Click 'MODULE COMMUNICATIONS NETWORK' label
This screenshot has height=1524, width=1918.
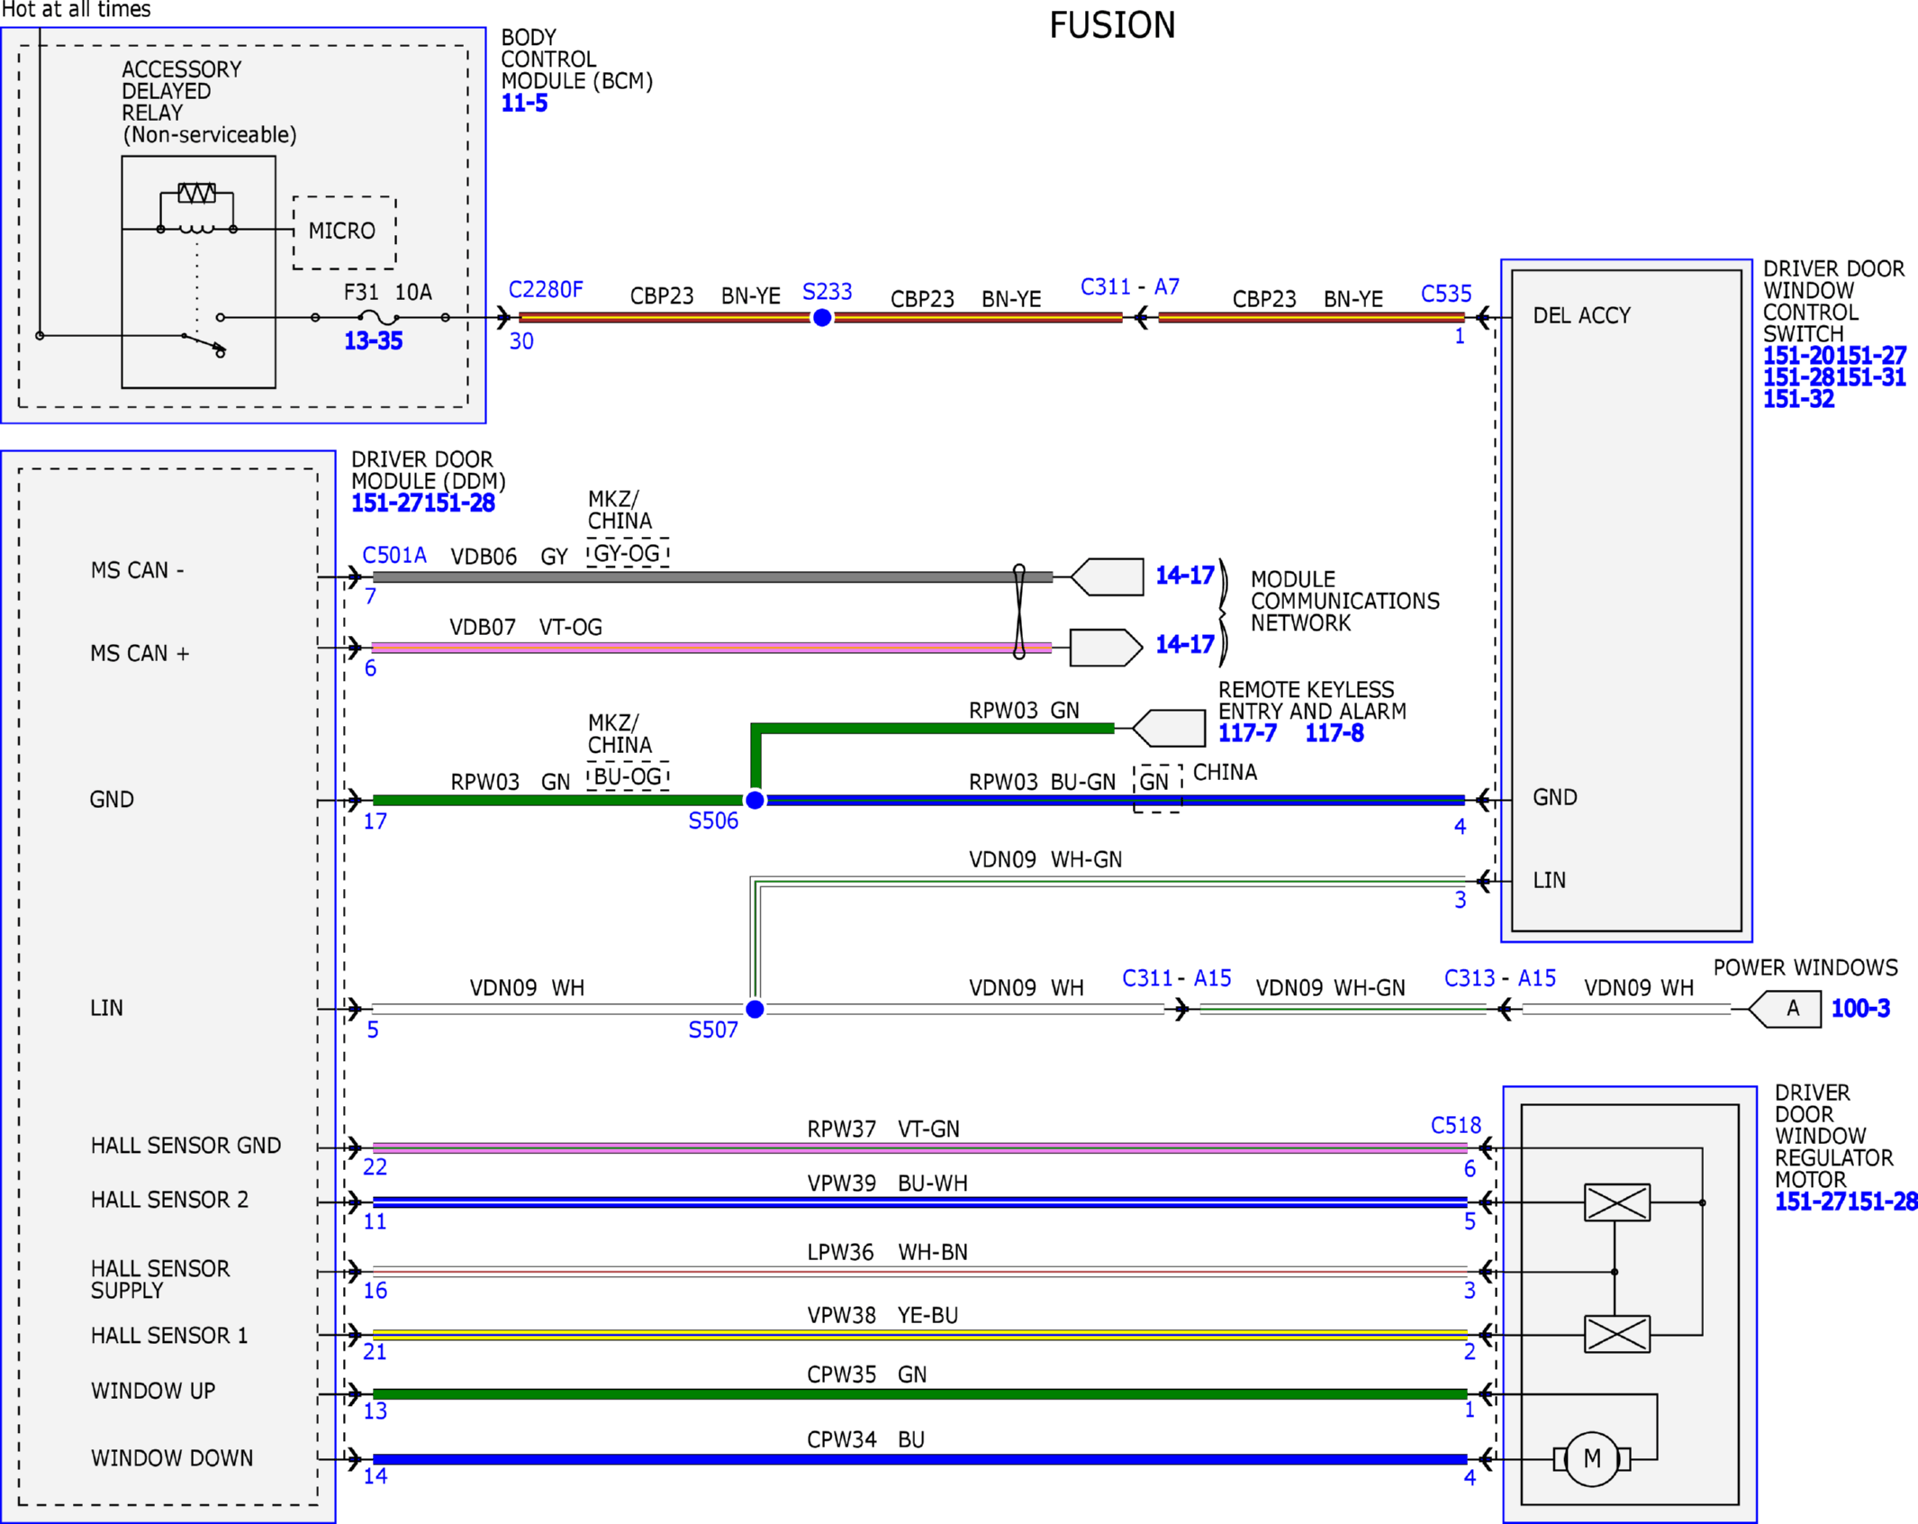point(1345,602)
